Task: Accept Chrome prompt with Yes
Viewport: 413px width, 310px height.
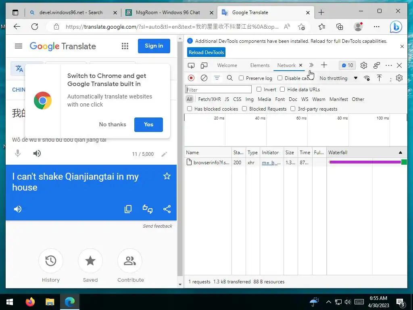Action: click(x=148, y=124)
